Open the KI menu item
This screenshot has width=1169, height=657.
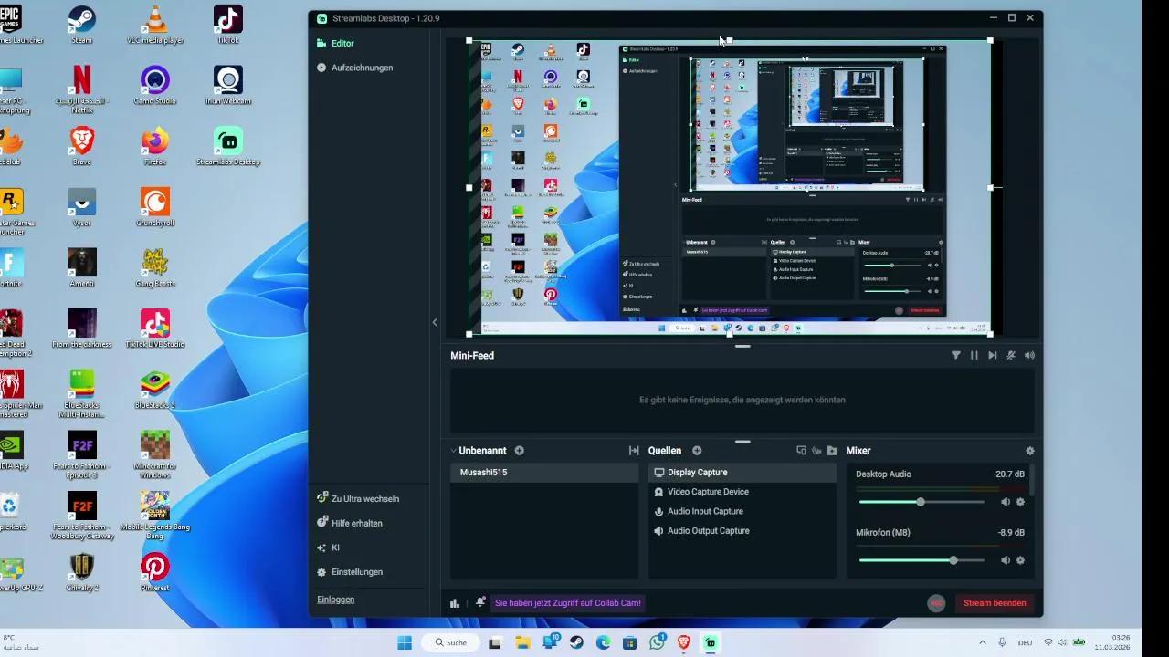pos(328,547)
